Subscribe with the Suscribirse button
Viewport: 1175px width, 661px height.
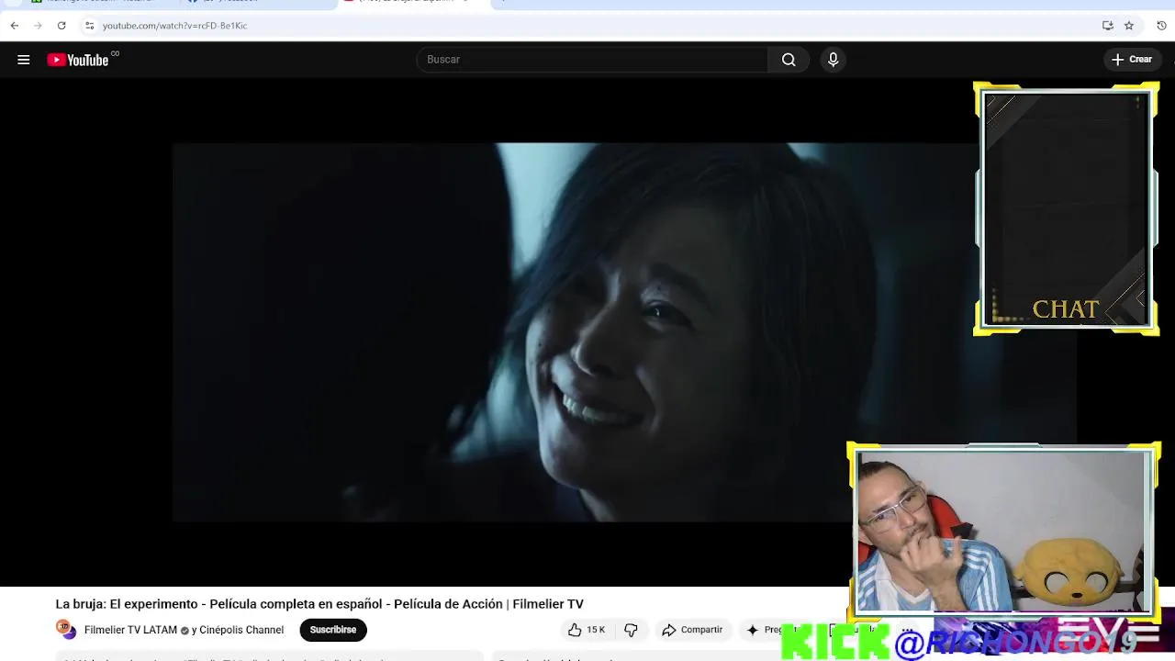pyautogui.click(x=333, y=630)
